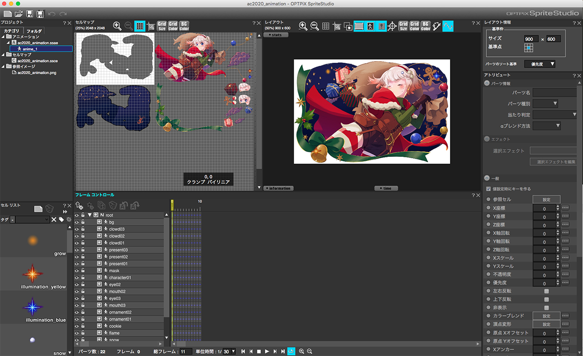Select the illumination_yellow cell thumbnail
This screenshot has width=583, height=356.
(x=33, y=274)
